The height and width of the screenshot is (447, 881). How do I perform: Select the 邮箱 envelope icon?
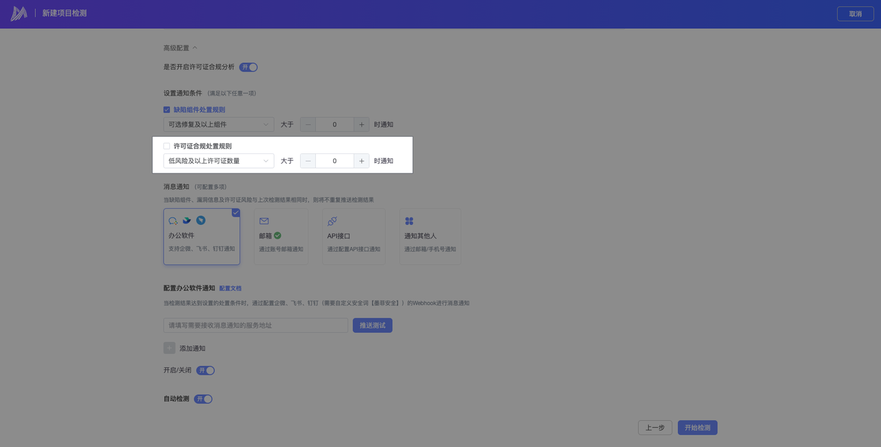click(x=264, y=221)
